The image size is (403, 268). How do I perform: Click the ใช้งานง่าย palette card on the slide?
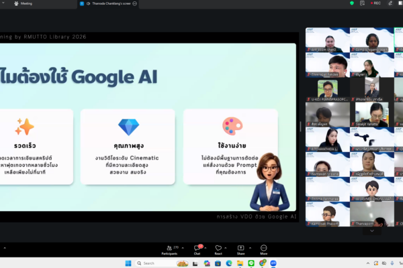pos(230,147)
